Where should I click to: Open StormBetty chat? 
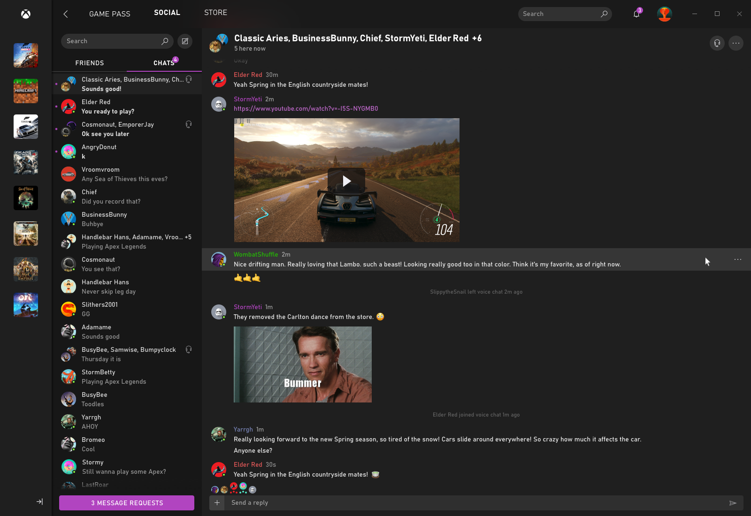click(x=127, y=377)
